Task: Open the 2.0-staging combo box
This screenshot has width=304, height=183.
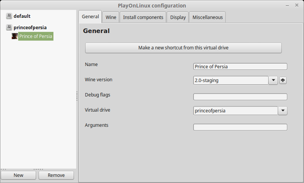Action: pos(231,80)
